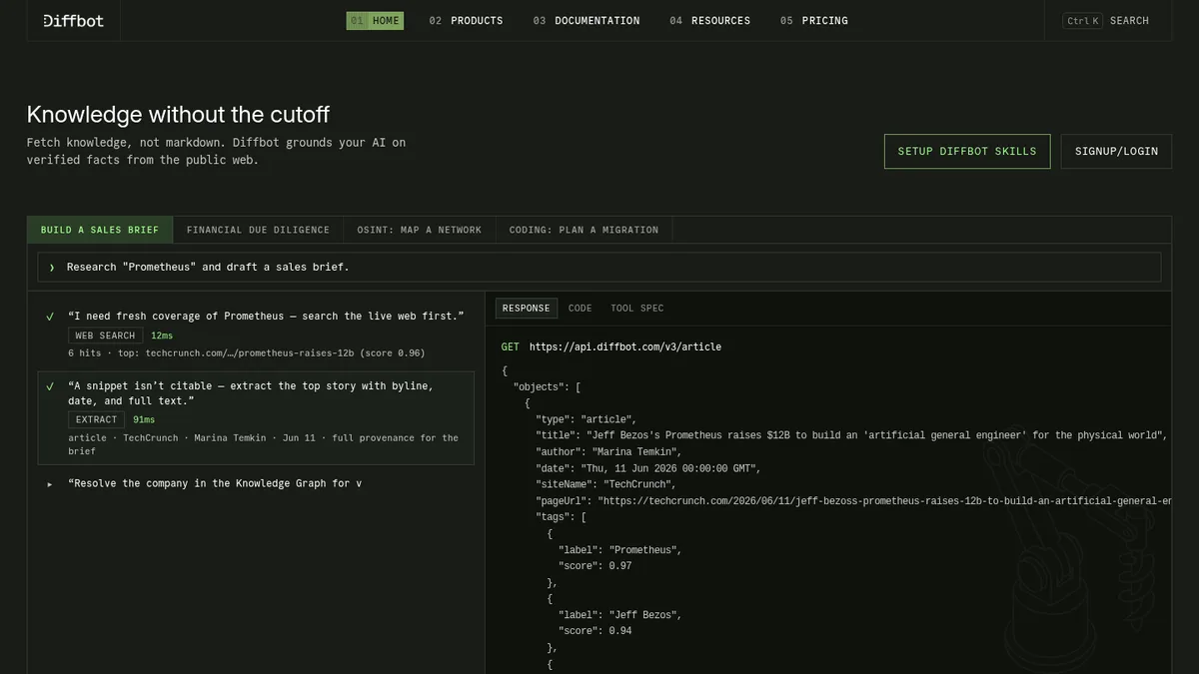
Task: Switch to OSINT: Map a Network tab
Action: pyautogui.click(x=419, y=230)
